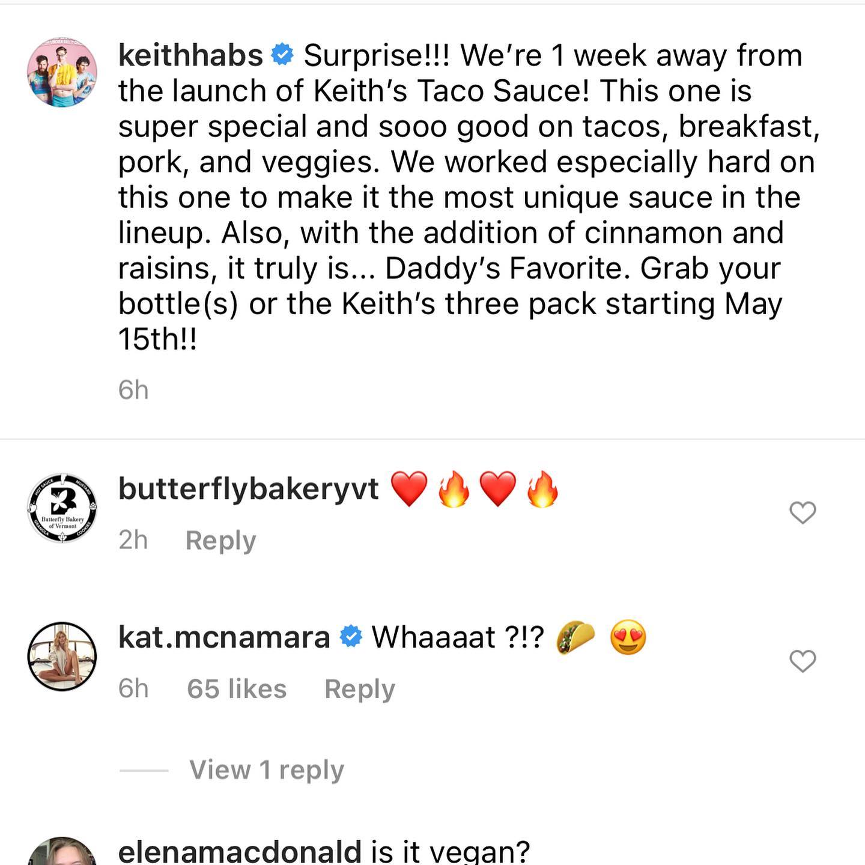This screenshot has width=865, height=865.
Task: Like butterflybakeryvt's comment with heart icon
Action: (802, 512)
